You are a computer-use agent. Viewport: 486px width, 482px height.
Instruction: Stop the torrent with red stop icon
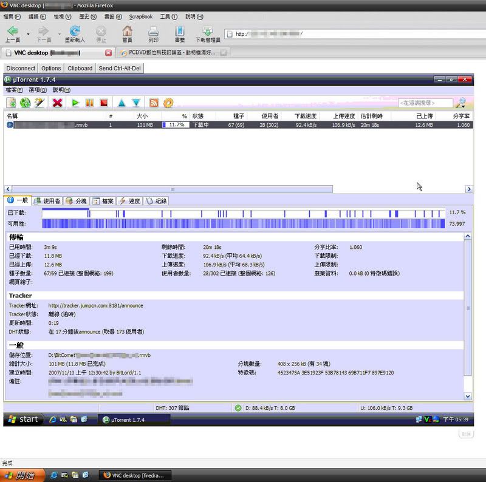[x=104, y=103]
